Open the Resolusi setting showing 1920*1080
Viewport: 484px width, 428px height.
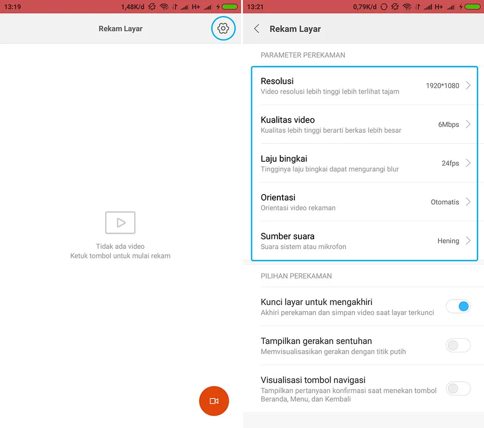click(364, 86)
